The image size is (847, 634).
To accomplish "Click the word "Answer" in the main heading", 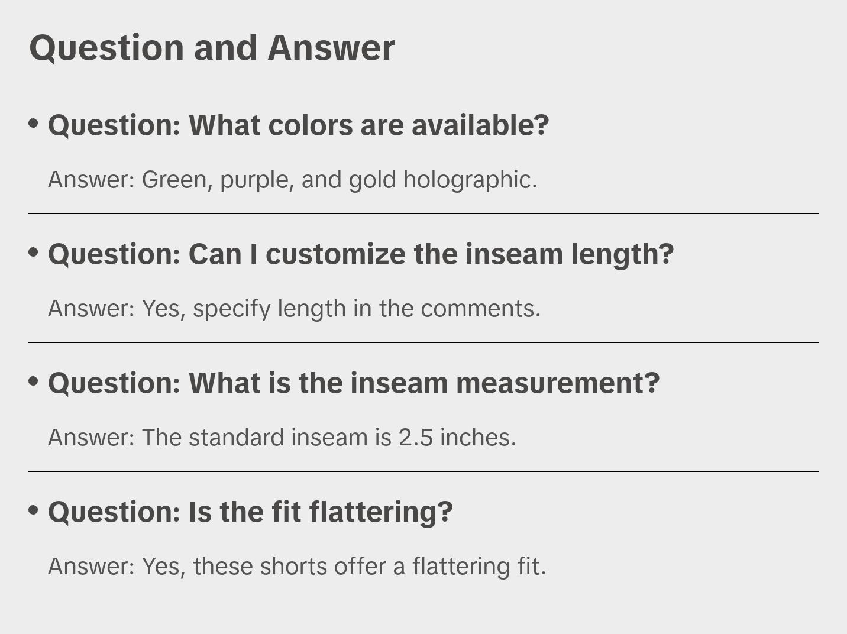I will [331, 48].
